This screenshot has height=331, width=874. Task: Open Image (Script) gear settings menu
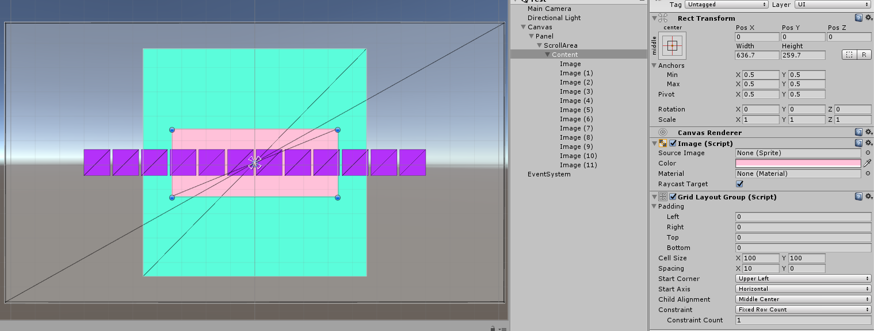pos(868,144)
